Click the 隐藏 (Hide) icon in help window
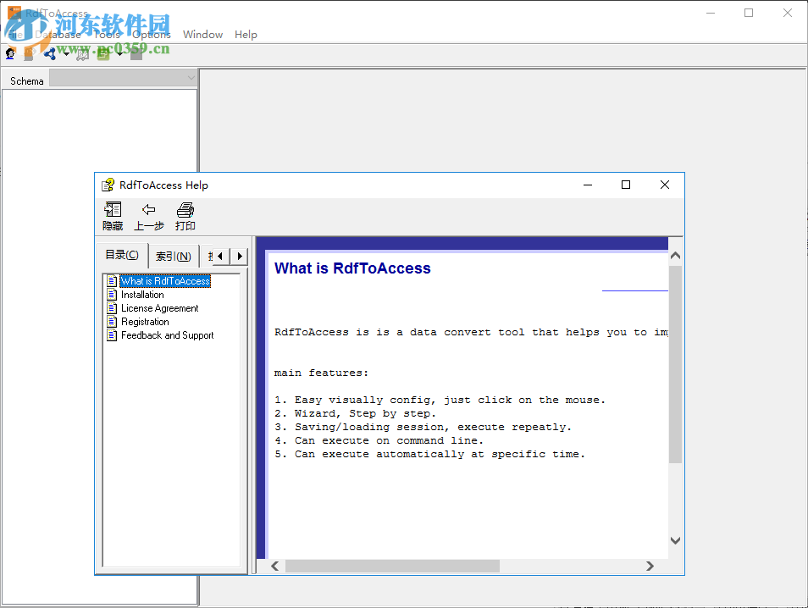The image size is (808, 608). click(112, 215)
